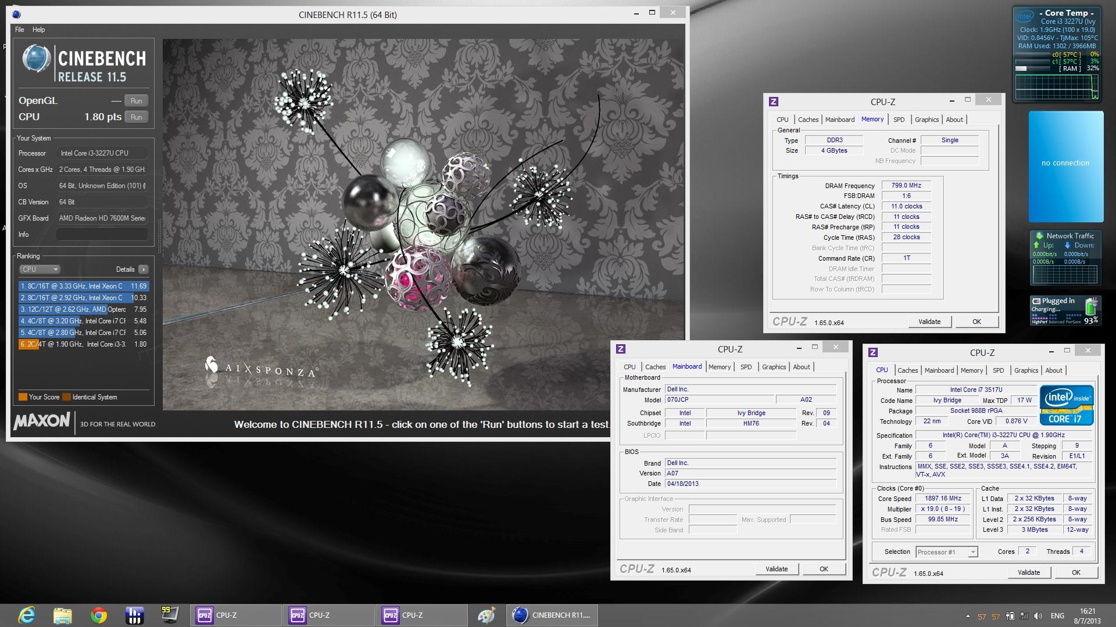Click the no connection blue gadget
This screenshot has width=1116, height=627.
[x=1066, y=167]
